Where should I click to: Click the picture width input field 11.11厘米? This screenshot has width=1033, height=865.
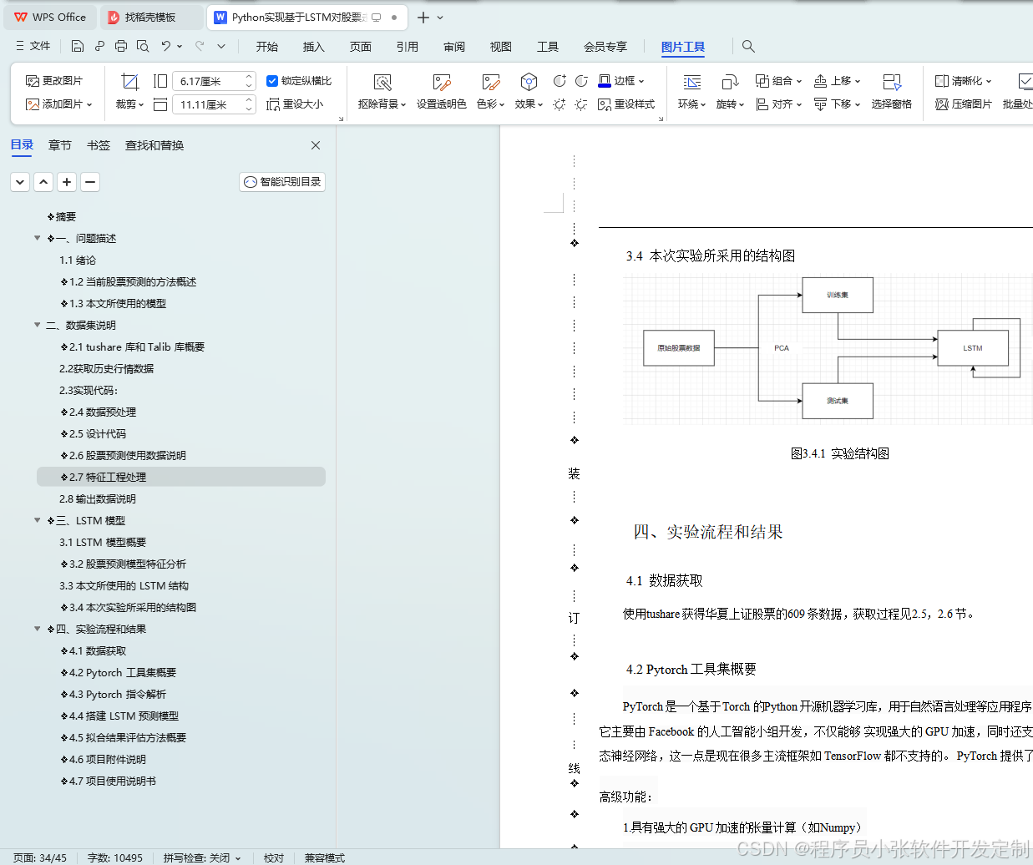pos(208,104)
